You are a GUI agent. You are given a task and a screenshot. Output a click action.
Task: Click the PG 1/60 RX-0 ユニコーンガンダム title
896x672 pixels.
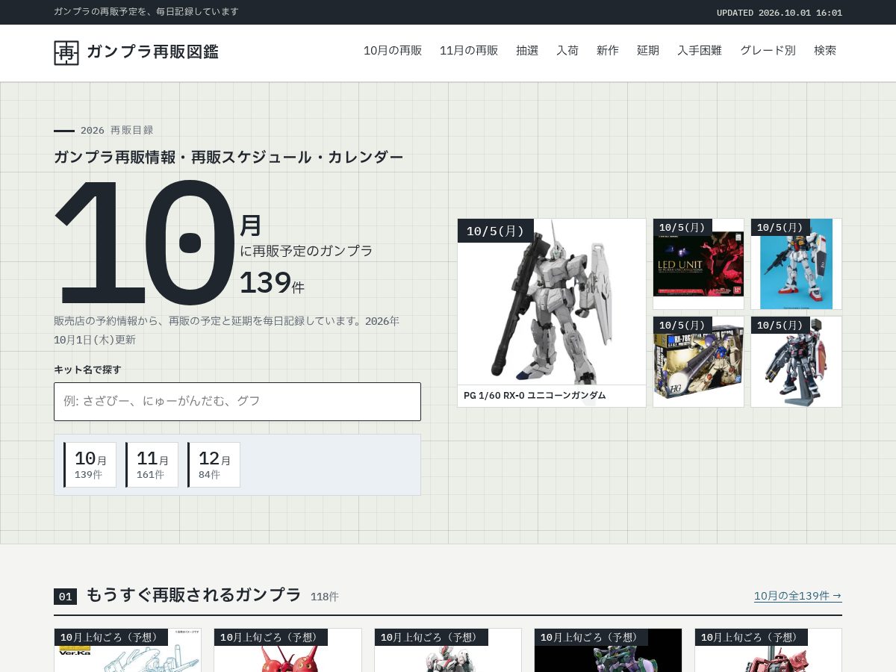[535, 396]
